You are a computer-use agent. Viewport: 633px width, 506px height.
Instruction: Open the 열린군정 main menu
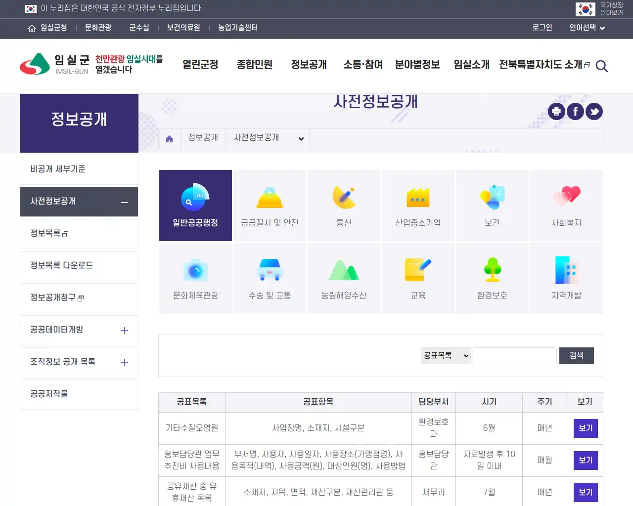click(200, 65)
